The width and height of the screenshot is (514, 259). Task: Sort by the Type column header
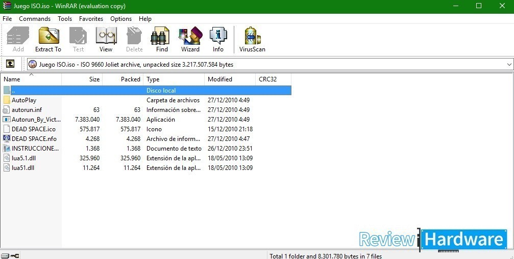[x=174, y=79]
